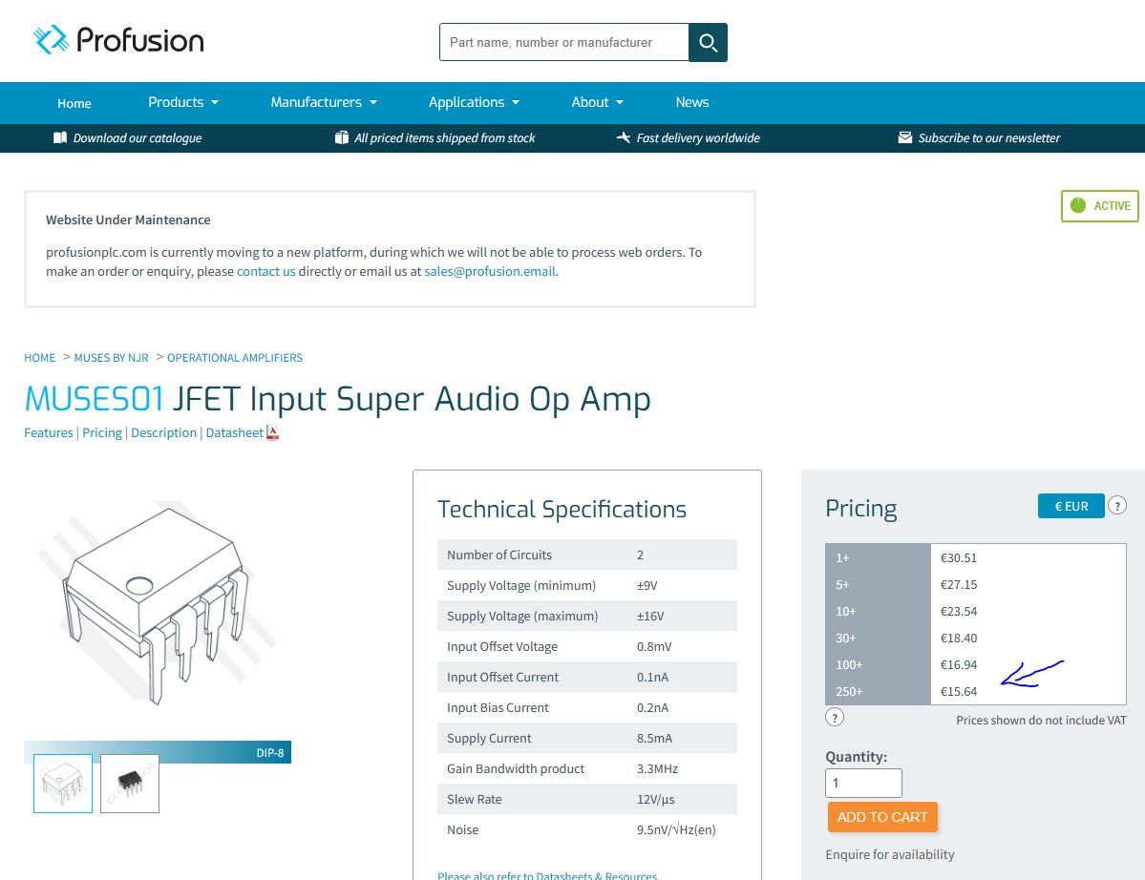This screenshot has height=880, width=1145.
Task: Click the airplane delivery icon
Action: (x=623, y=137)
